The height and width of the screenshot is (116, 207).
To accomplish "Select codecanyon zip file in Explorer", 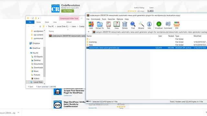I will pos(67,36).
